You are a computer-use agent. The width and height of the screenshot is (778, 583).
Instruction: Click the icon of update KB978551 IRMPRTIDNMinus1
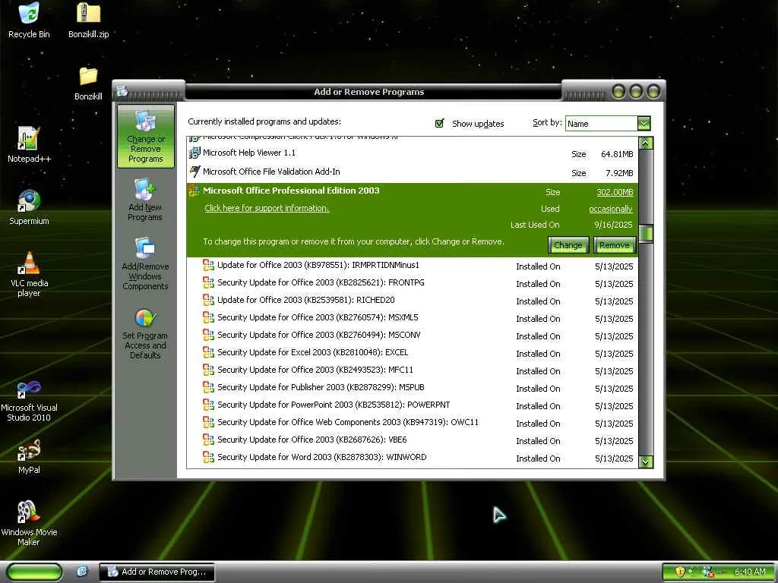click(208, 265)
